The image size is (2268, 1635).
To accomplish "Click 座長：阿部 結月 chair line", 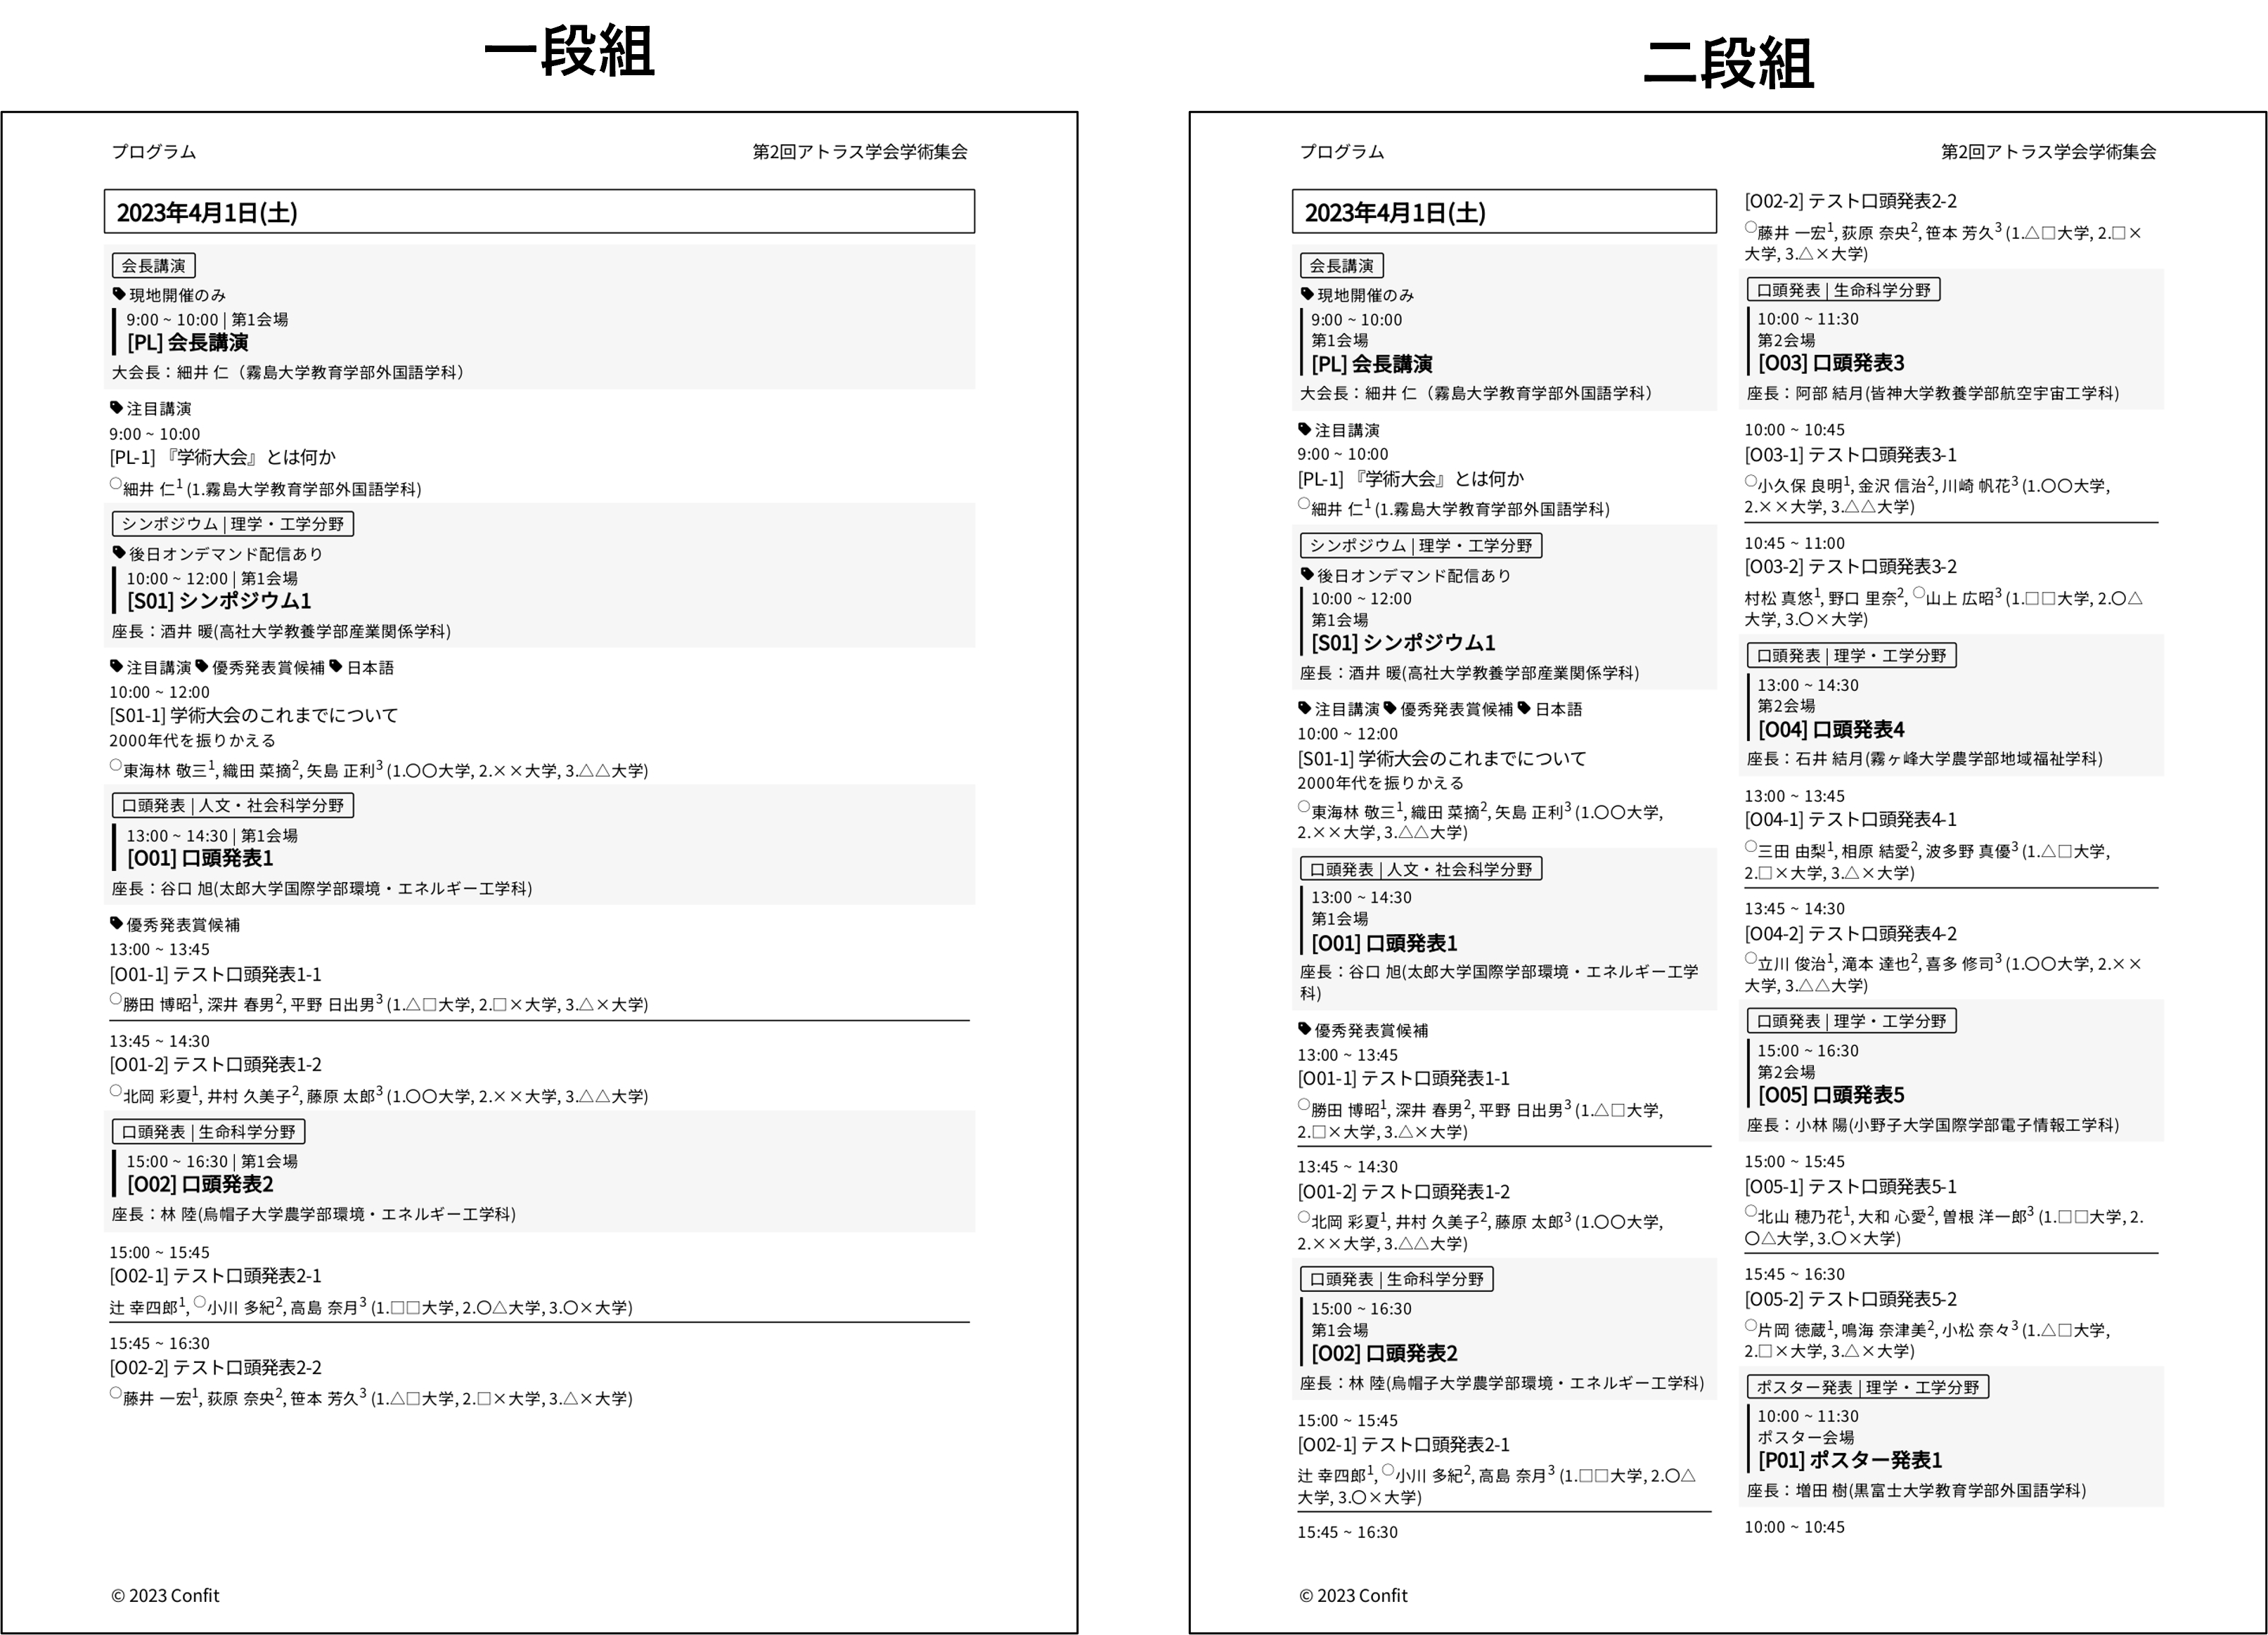I will point(1932,393).
